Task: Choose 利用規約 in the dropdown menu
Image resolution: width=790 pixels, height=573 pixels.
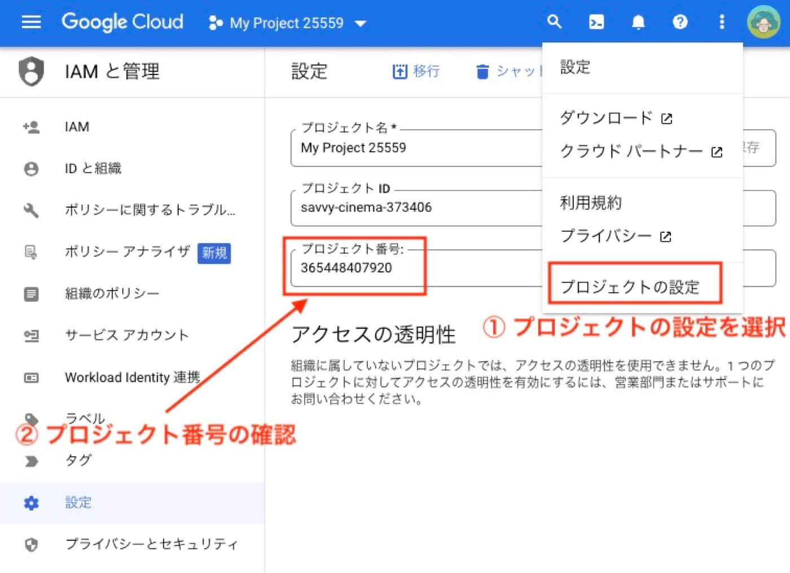Action: tap(643, 202)
